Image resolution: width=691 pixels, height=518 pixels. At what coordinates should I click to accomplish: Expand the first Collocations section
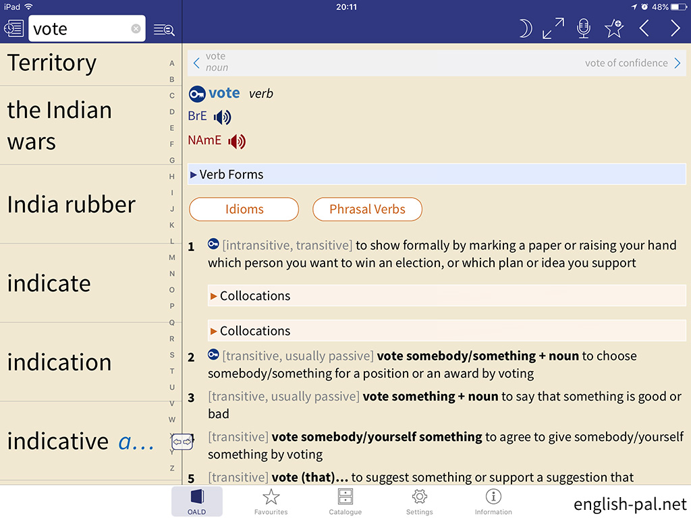pyautogui.click(x=254, y=296)
